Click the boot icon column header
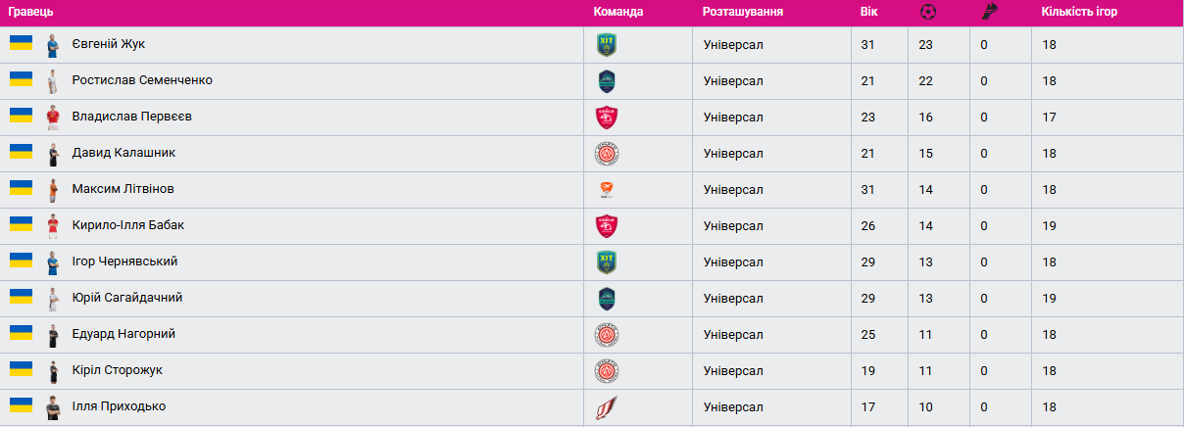 click(988, 13)
